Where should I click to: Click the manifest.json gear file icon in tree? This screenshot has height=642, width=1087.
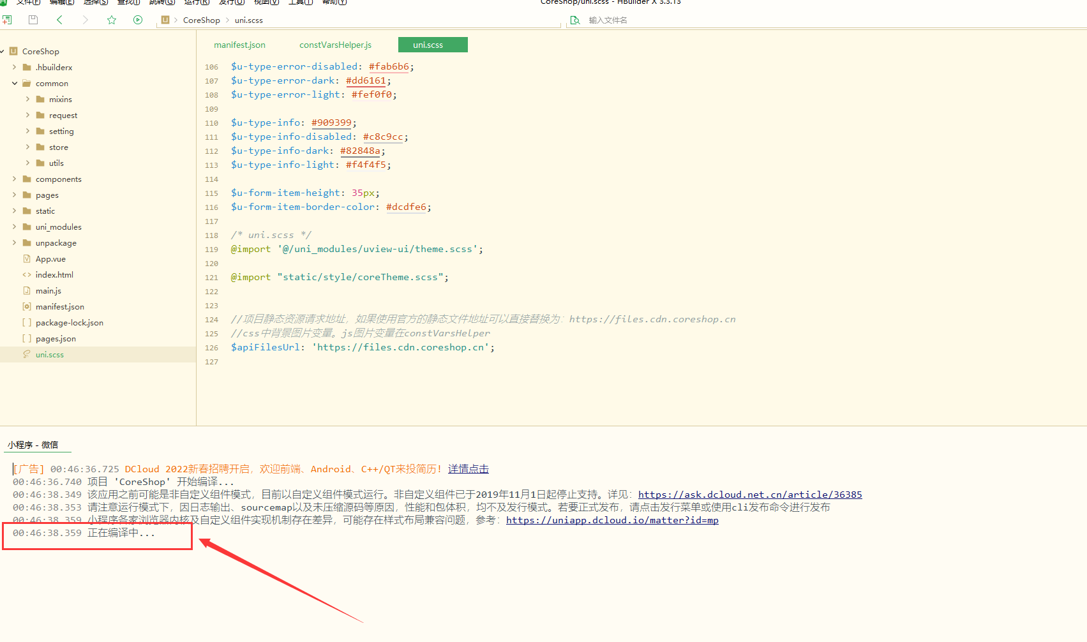click(27, 306)
